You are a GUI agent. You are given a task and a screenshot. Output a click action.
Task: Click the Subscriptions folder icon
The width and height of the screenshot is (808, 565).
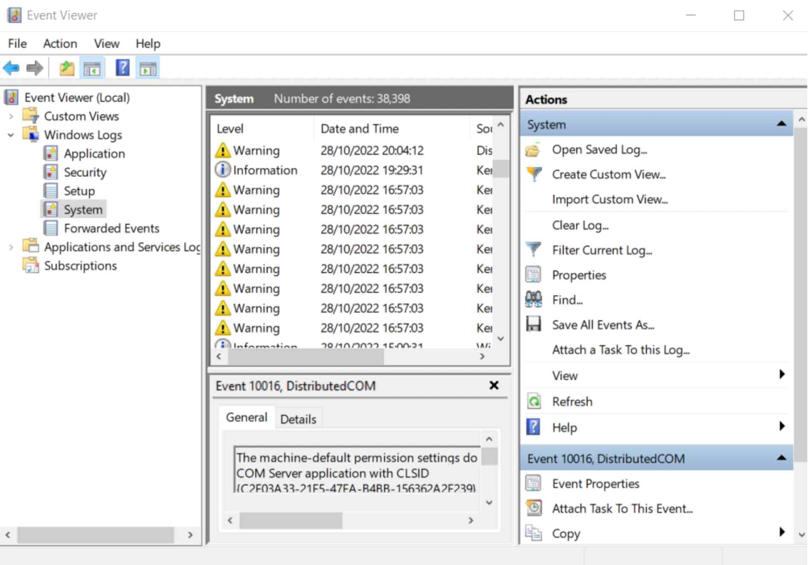click(31, 265)
